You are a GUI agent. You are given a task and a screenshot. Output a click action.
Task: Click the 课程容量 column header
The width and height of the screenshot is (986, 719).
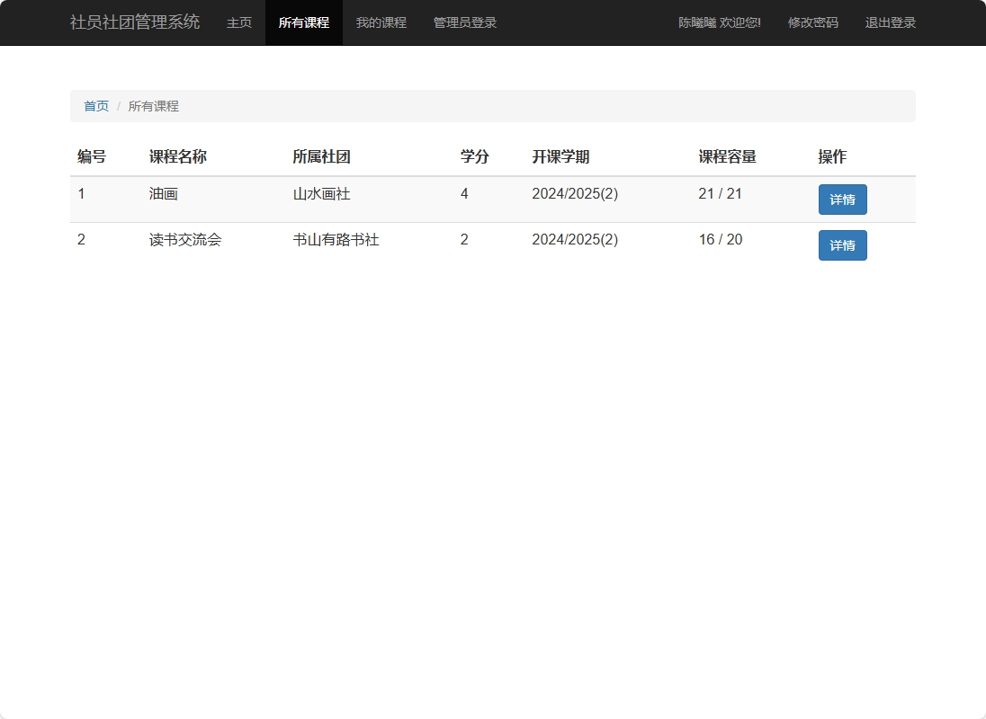[727, 156]
